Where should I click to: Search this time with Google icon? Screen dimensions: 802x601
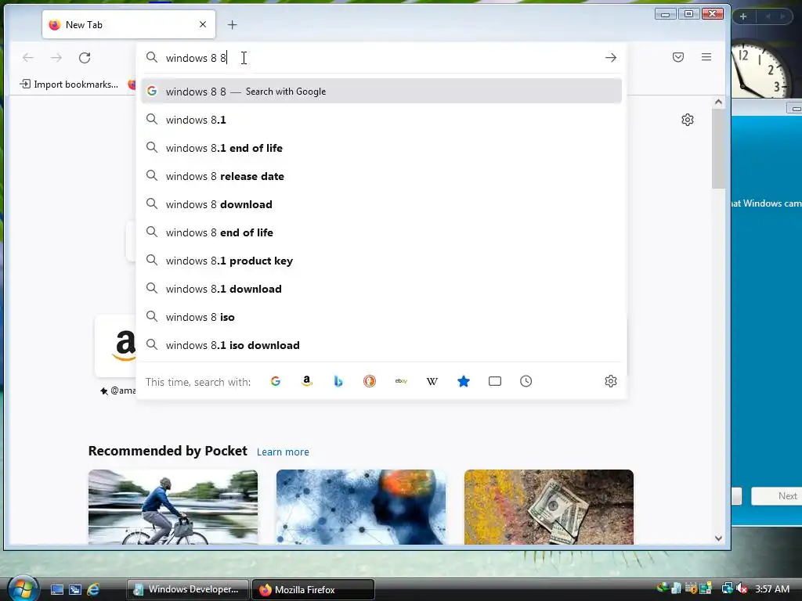276,381
